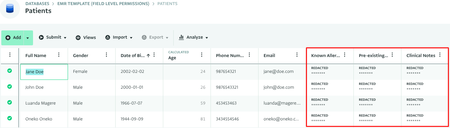The width and height of the screenshot is (450, 128).
Task: Toggle green check status for John Doe
Action: point(10,86)
